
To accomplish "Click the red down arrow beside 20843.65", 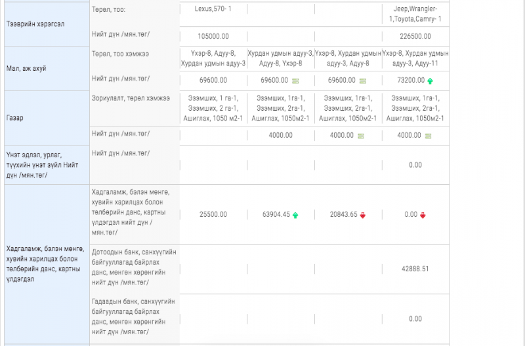I will tap(363, 214).
